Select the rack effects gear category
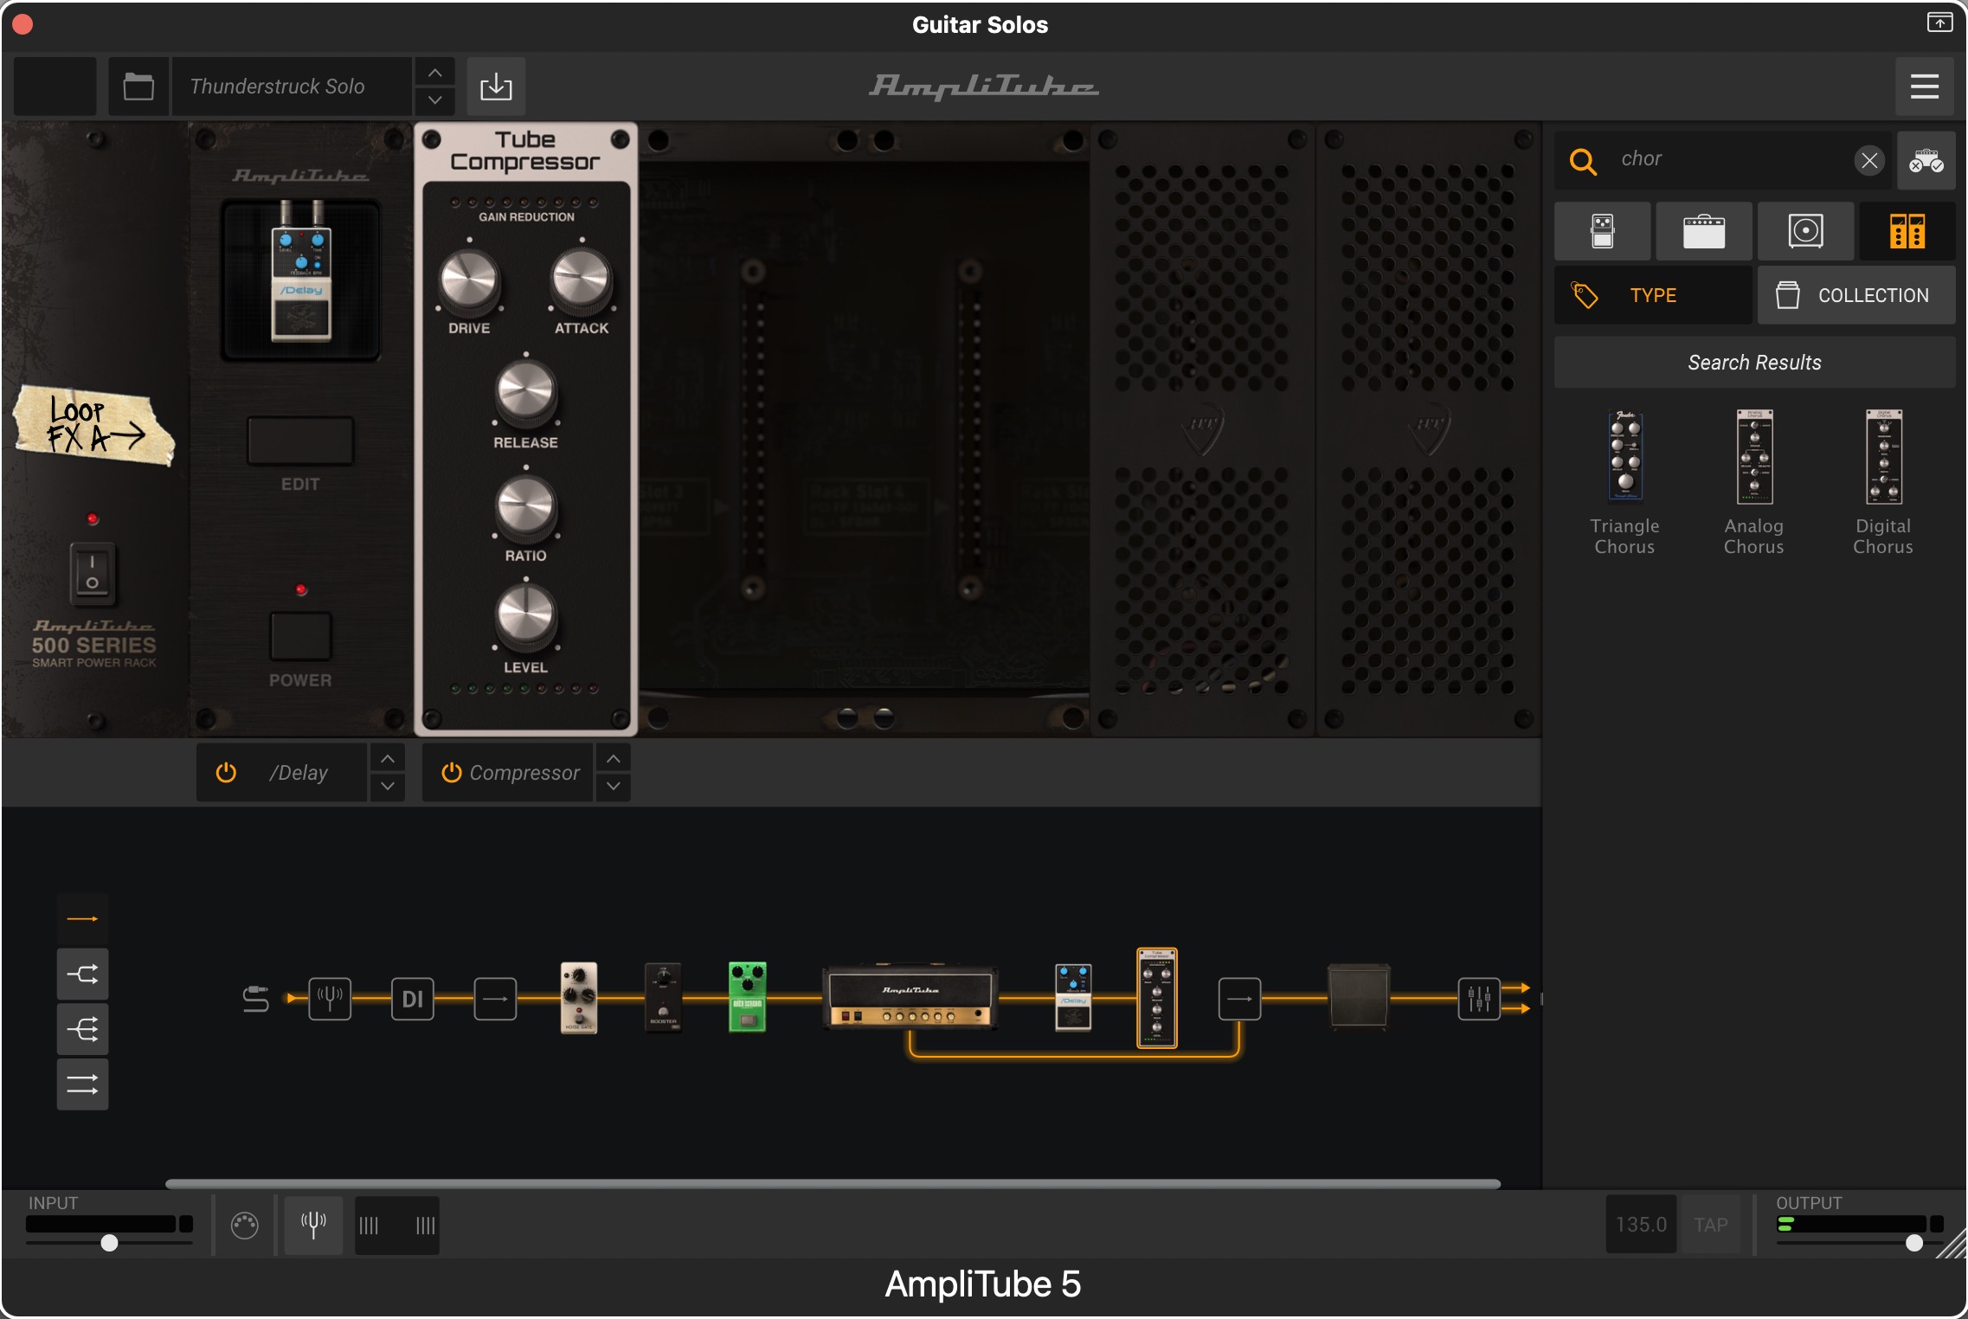The width and height of the screenshot is (1968, 1319). (x=1907, y=231)
